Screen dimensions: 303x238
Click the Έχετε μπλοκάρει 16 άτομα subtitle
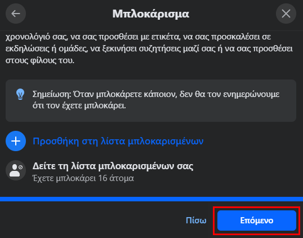point(83,178)
